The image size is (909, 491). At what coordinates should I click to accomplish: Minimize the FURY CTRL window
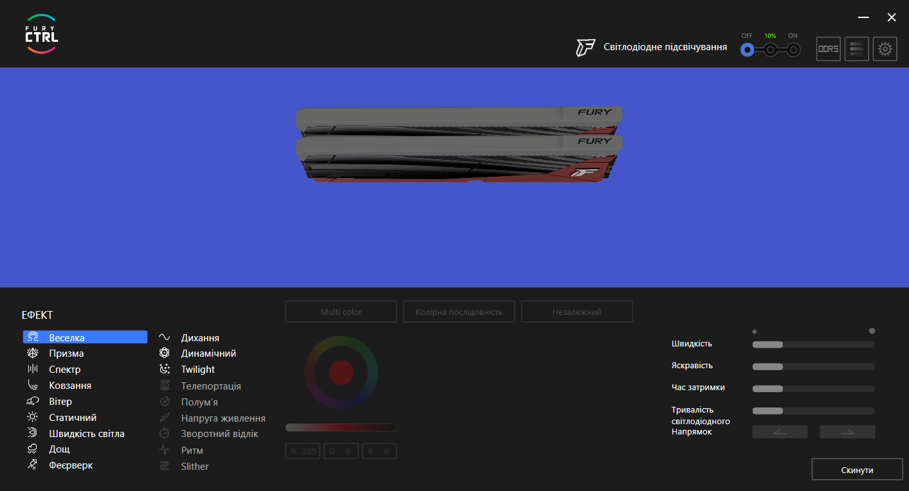click(x=863, y=17)
